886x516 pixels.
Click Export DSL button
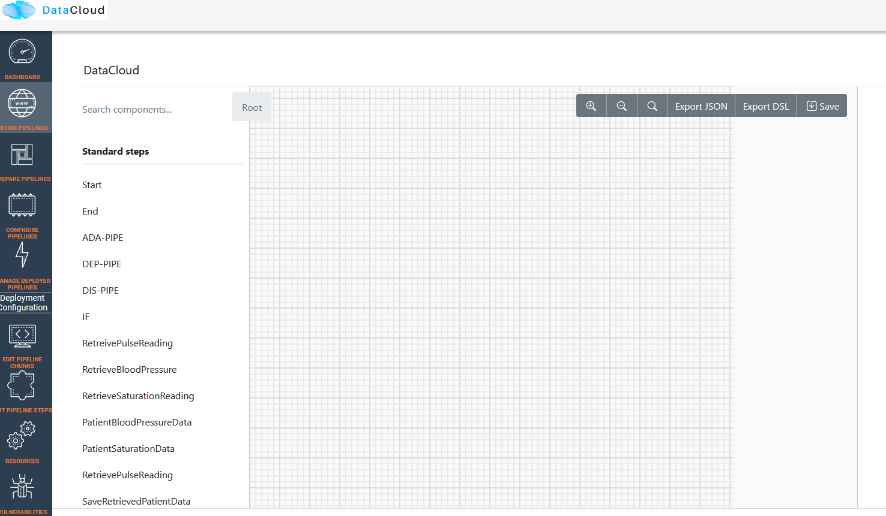pyautogui.click(x=766, y=106)
